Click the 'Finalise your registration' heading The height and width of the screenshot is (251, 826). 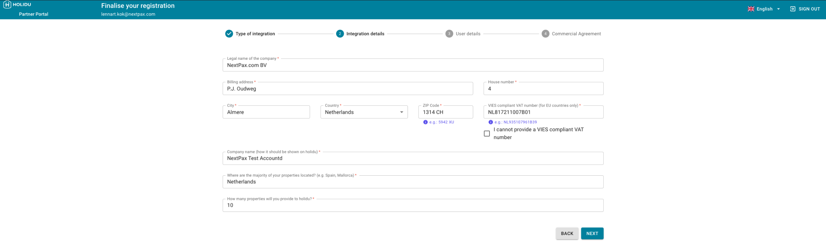(138, 6)
